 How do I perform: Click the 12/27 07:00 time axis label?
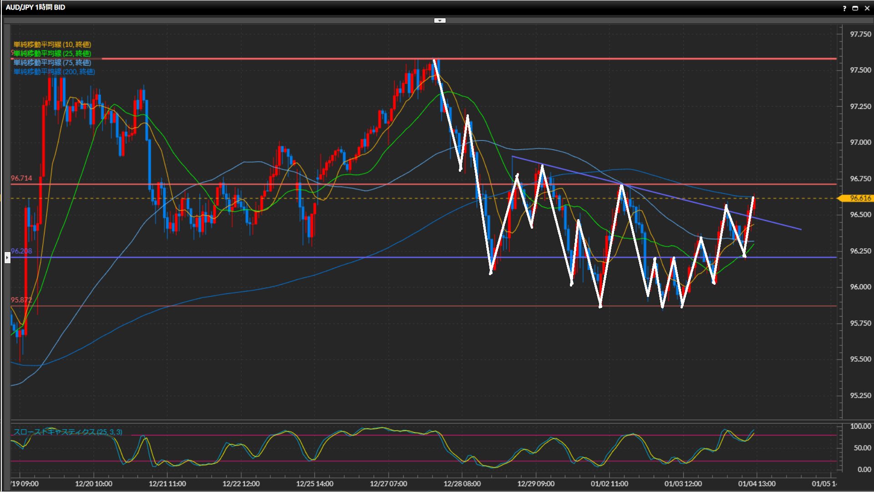click(x=388, y=484)
